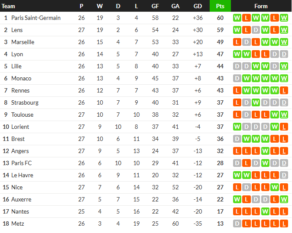The height and width of the screenshot is (233, 292).
Task: Select the Toulouse team name
Action: 22,115
